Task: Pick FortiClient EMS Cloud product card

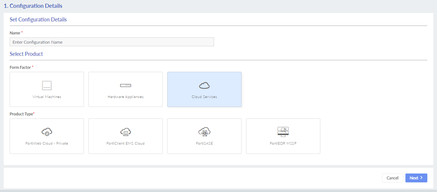Action: click(125, 136)
